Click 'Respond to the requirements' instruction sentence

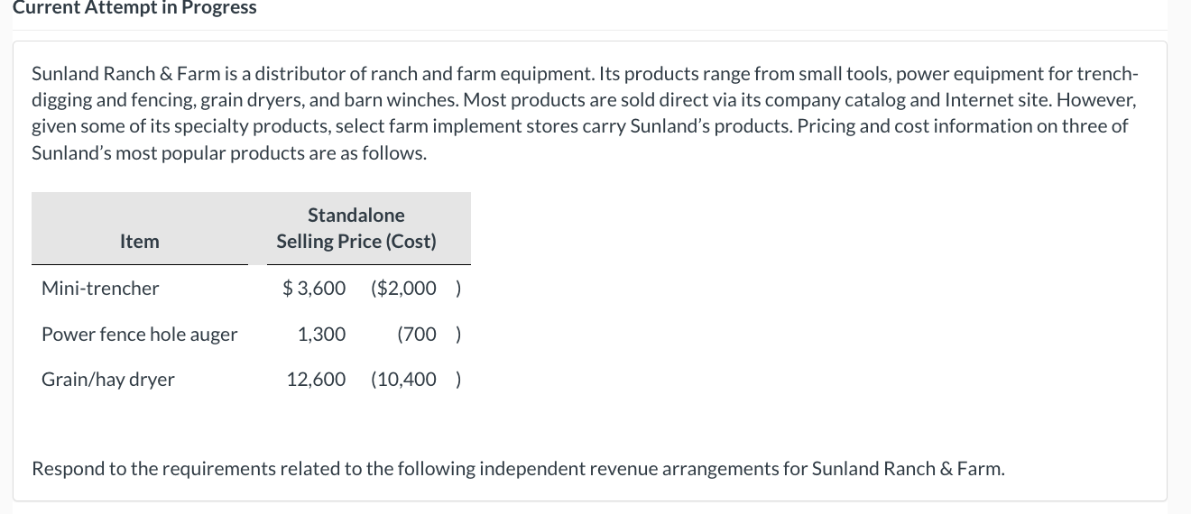pos(517,469)
